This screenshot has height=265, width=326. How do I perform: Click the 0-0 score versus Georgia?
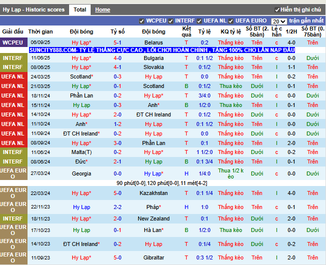pyautogui.click(x=118, y=173)
